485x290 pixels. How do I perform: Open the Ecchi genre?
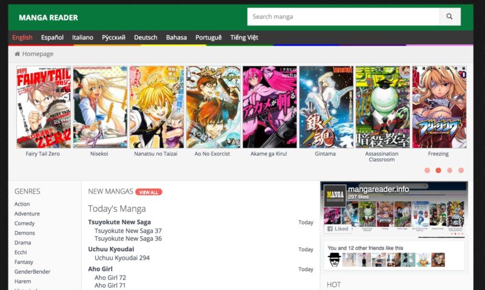coord(21,252)
